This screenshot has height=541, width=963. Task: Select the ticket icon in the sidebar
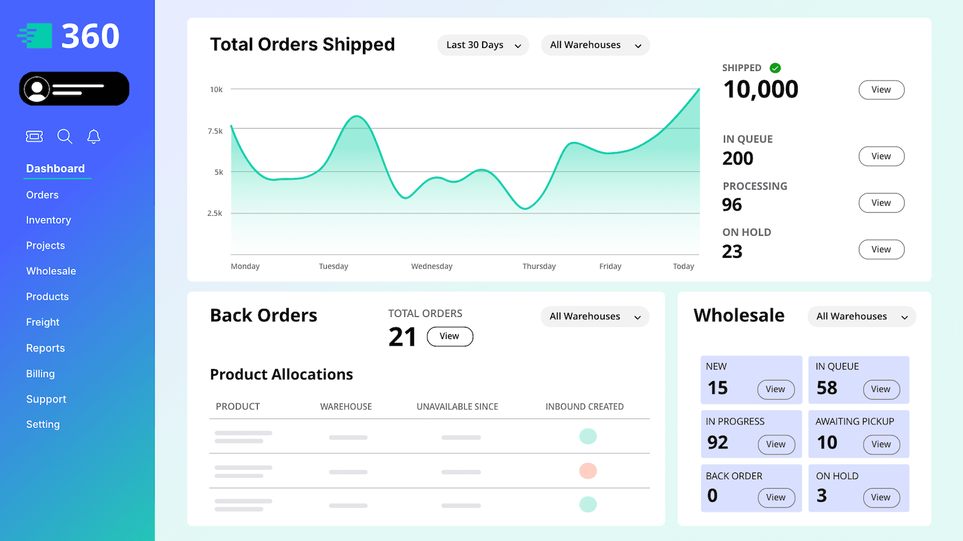coord(34,136)
